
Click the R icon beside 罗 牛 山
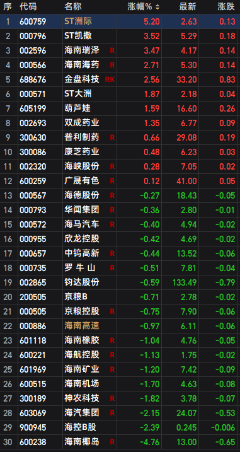pyautogui.click(x=112, y=268)
